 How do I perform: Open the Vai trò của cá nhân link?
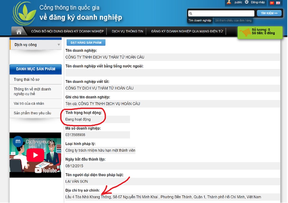(x=29, y=103)
